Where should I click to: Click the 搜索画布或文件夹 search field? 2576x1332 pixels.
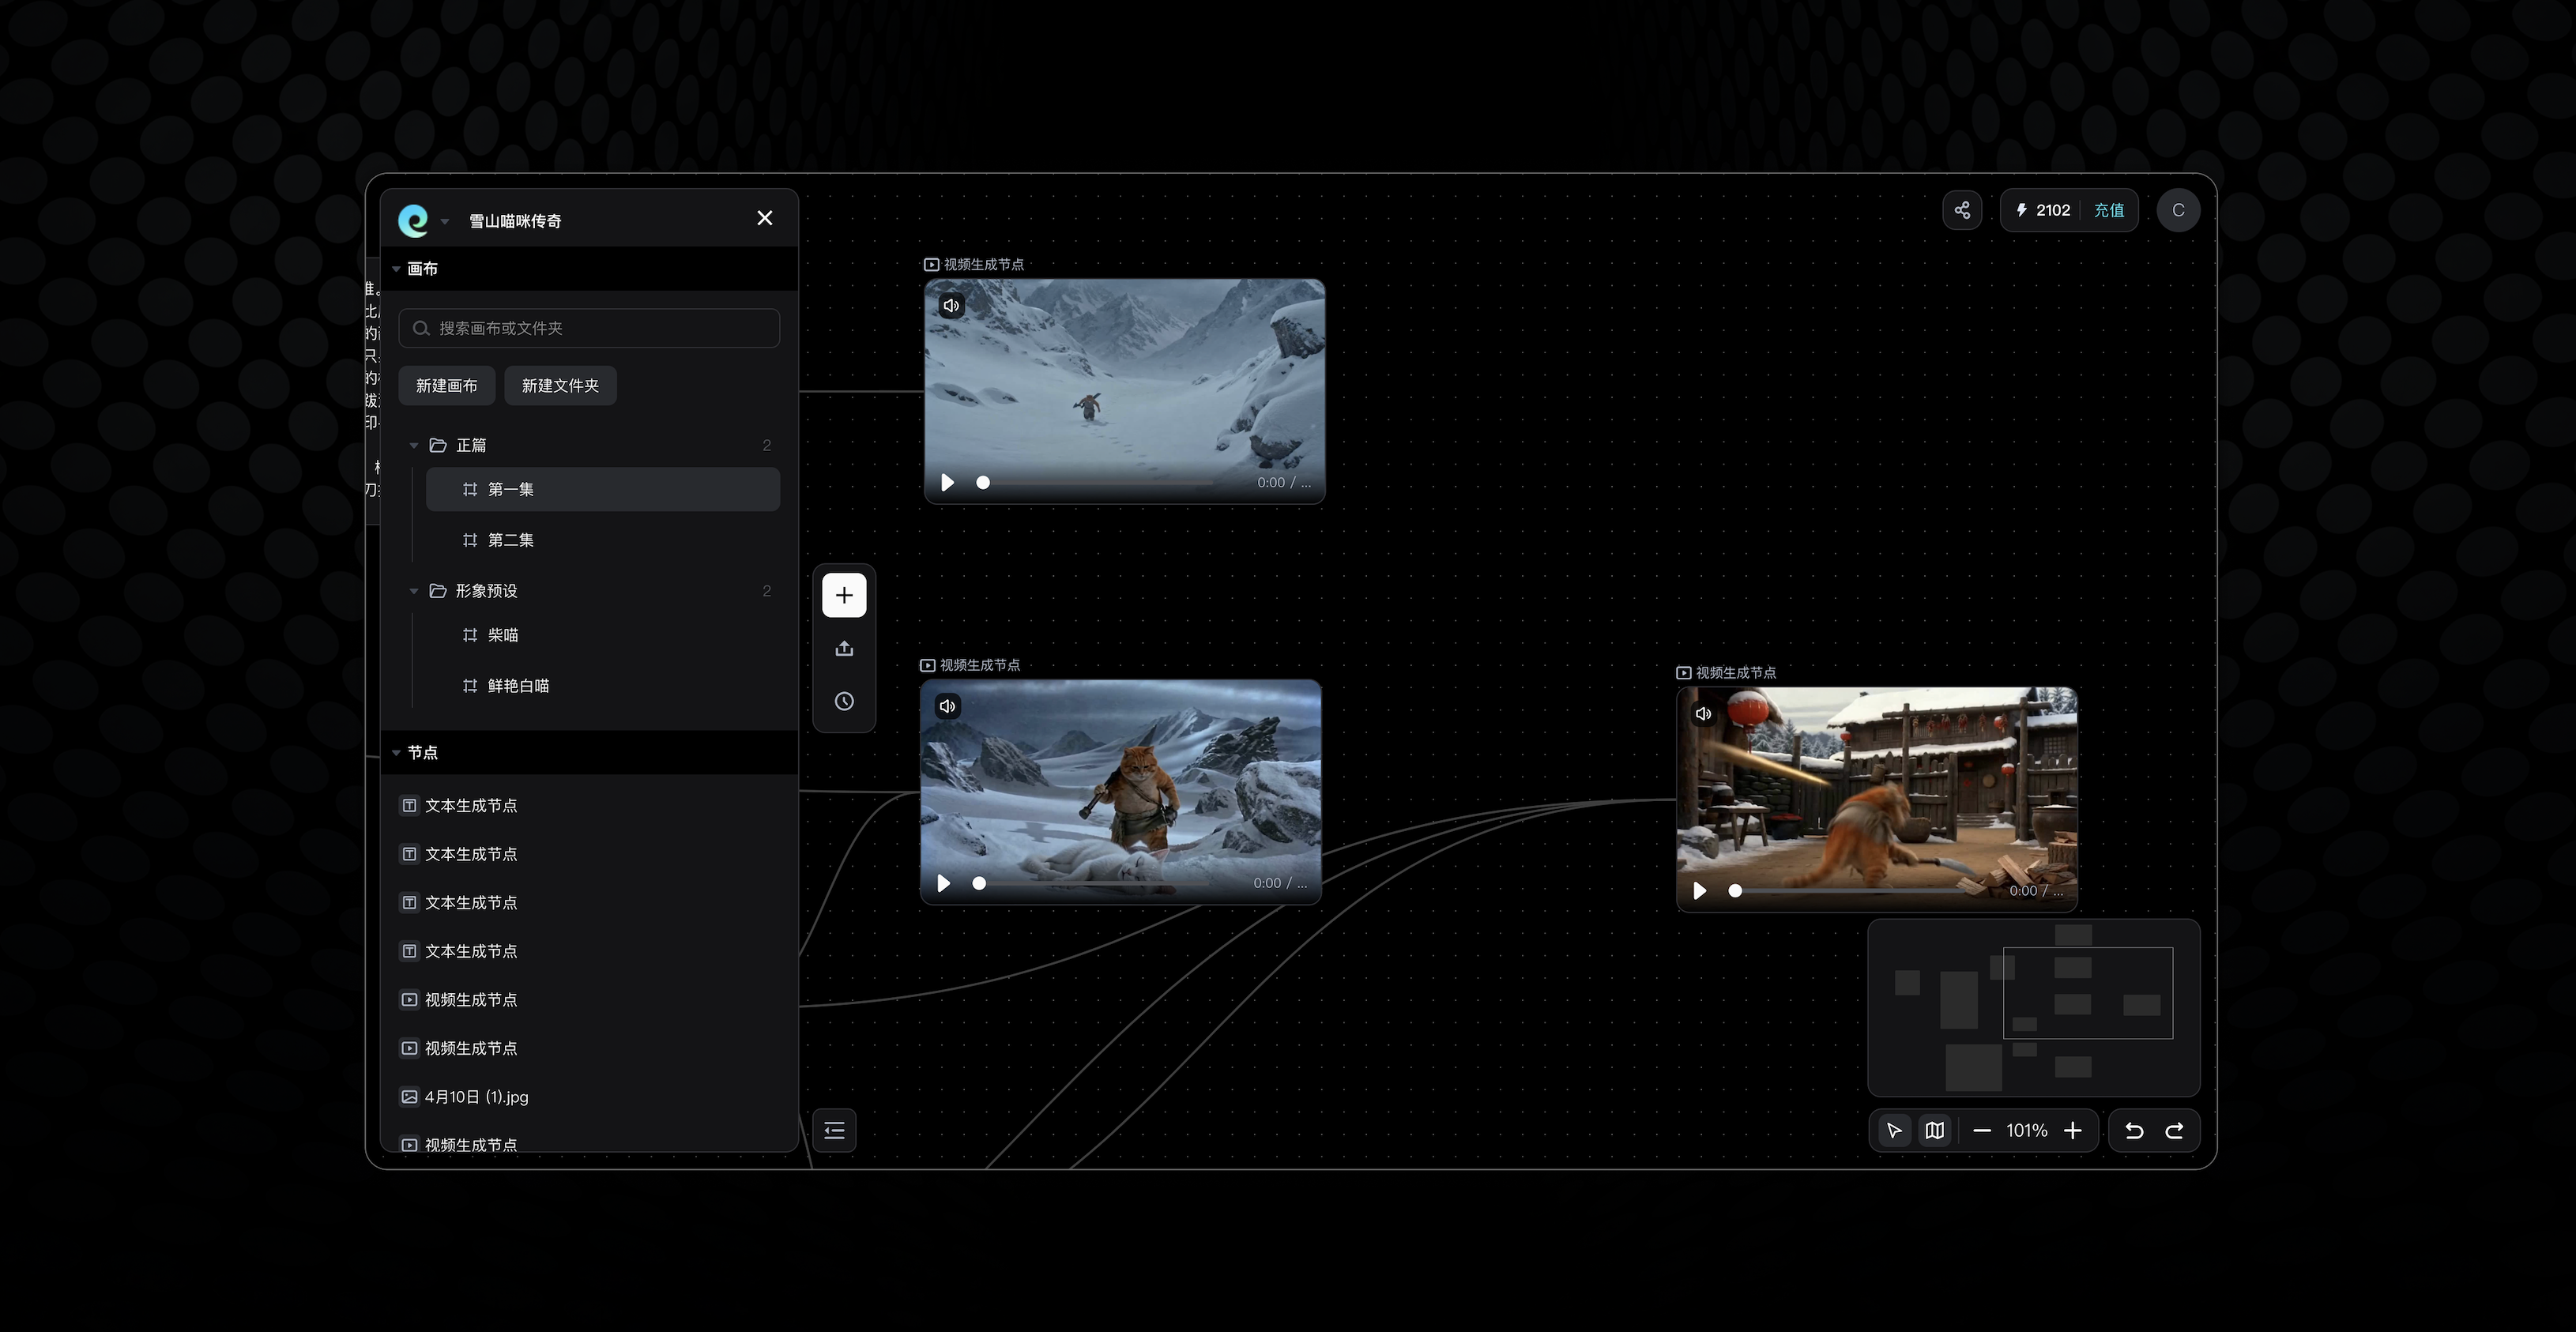590,328
